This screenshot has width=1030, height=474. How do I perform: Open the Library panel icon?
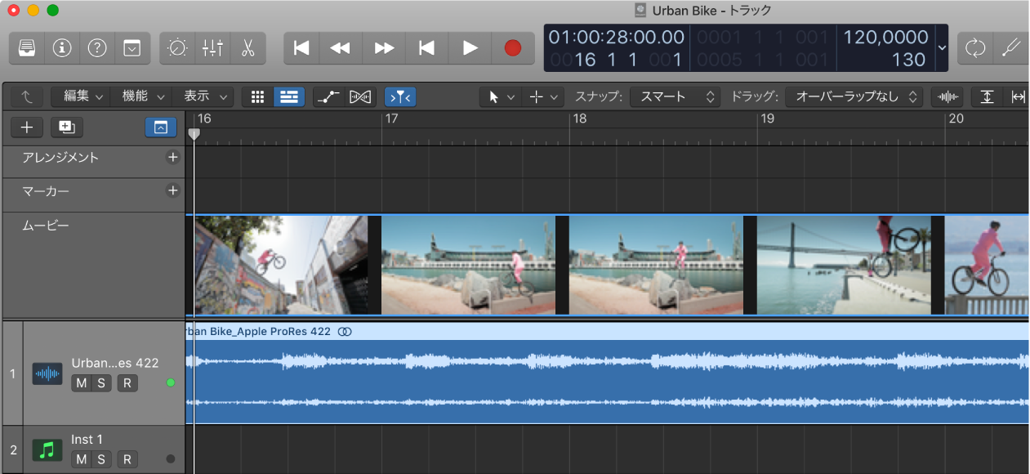[27, 48]
